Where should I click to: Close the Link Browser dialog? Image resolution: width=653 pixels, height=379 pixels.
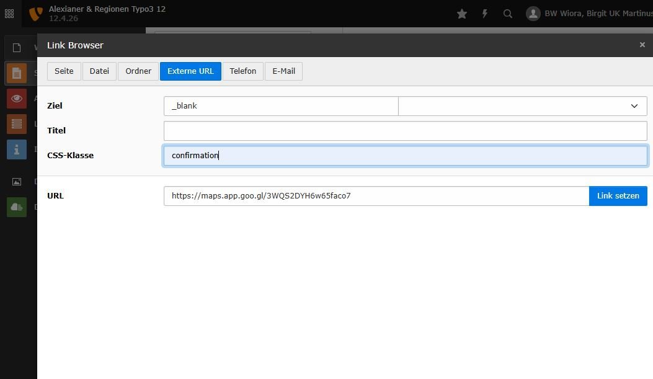642,45
